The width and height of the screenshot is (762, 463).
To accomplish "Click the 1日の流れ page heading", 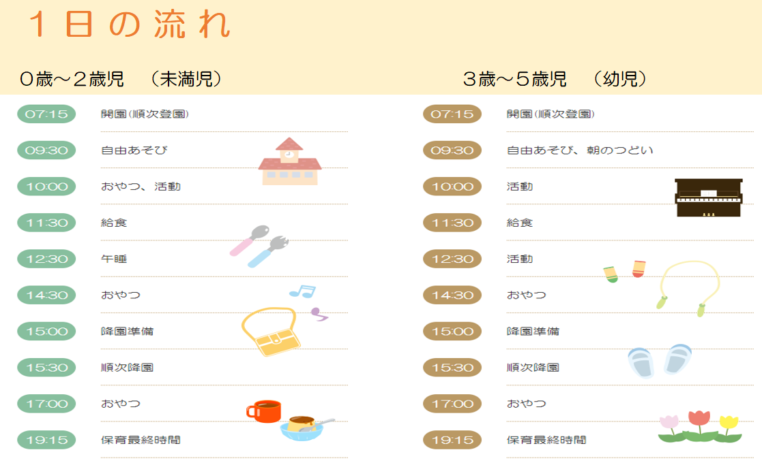I will click(129, 25).
